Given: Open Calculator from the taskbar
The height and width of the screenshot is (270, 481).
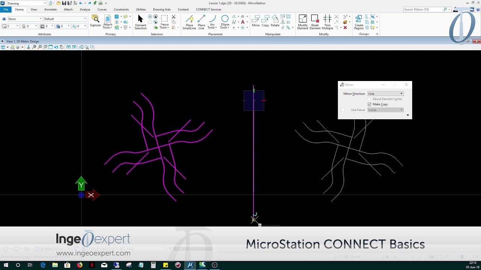Looking at the screenshot, I should pyautogui.click(x=153, y=265).
